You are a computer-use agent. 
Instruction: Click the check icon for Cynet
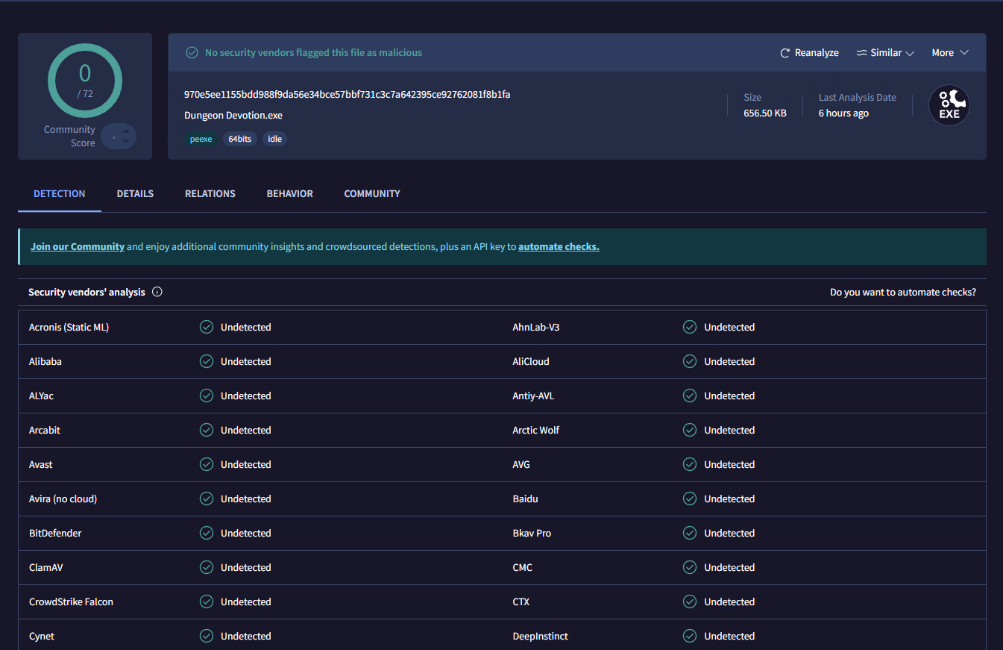tap(207, 636)
